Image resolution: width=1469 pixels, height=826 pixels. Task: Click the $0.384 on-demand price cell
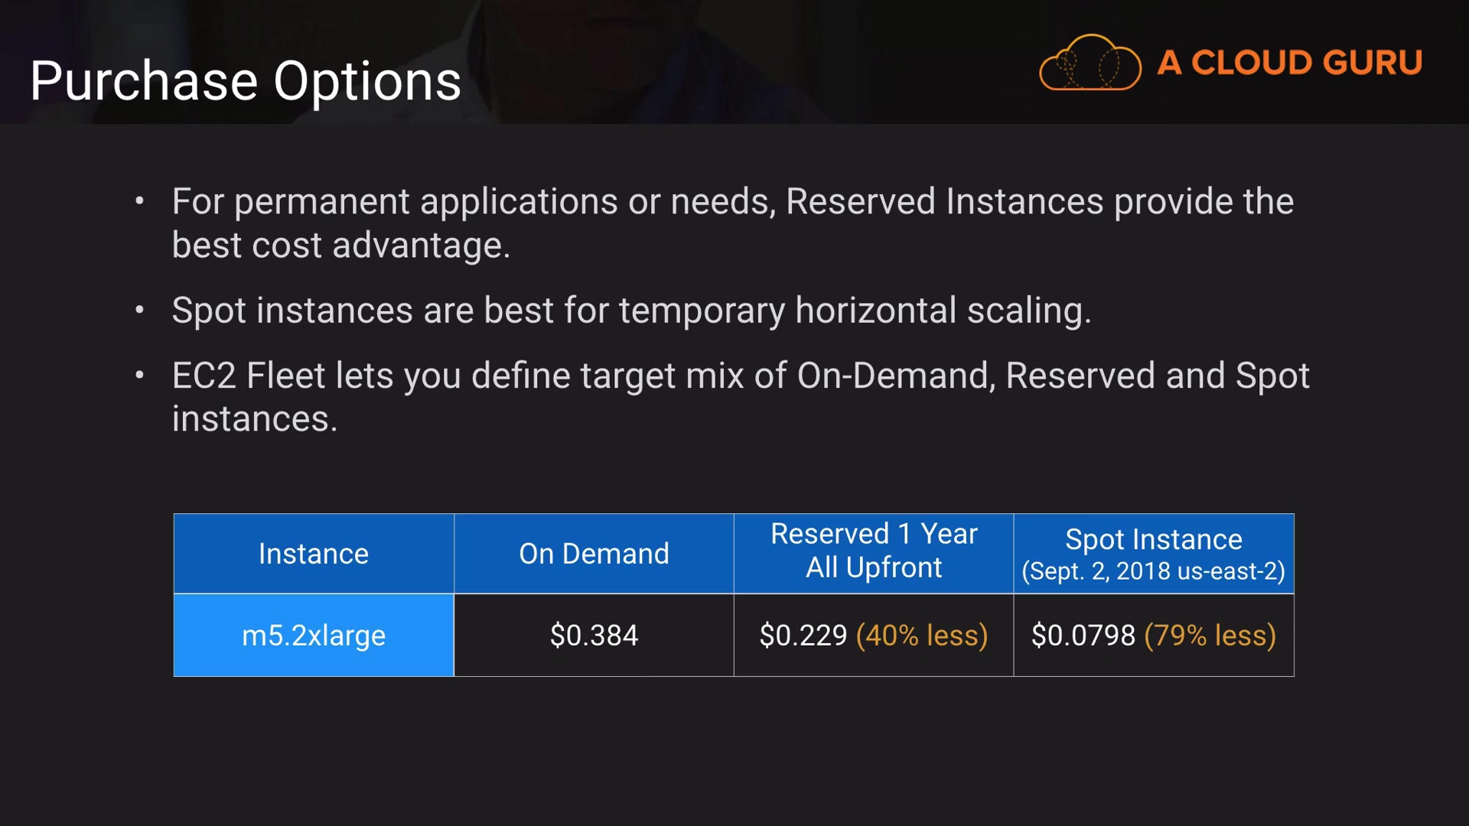click(x=594, y=636)
